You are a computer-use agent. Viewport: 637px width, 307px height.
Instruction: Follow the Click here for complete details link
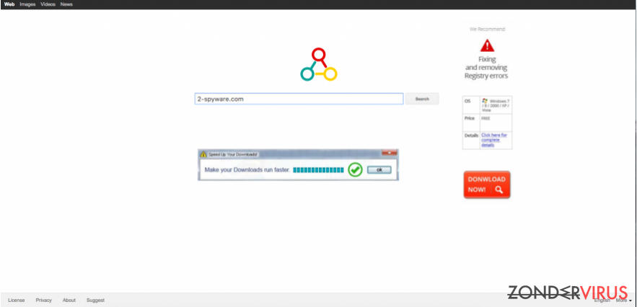494,140
